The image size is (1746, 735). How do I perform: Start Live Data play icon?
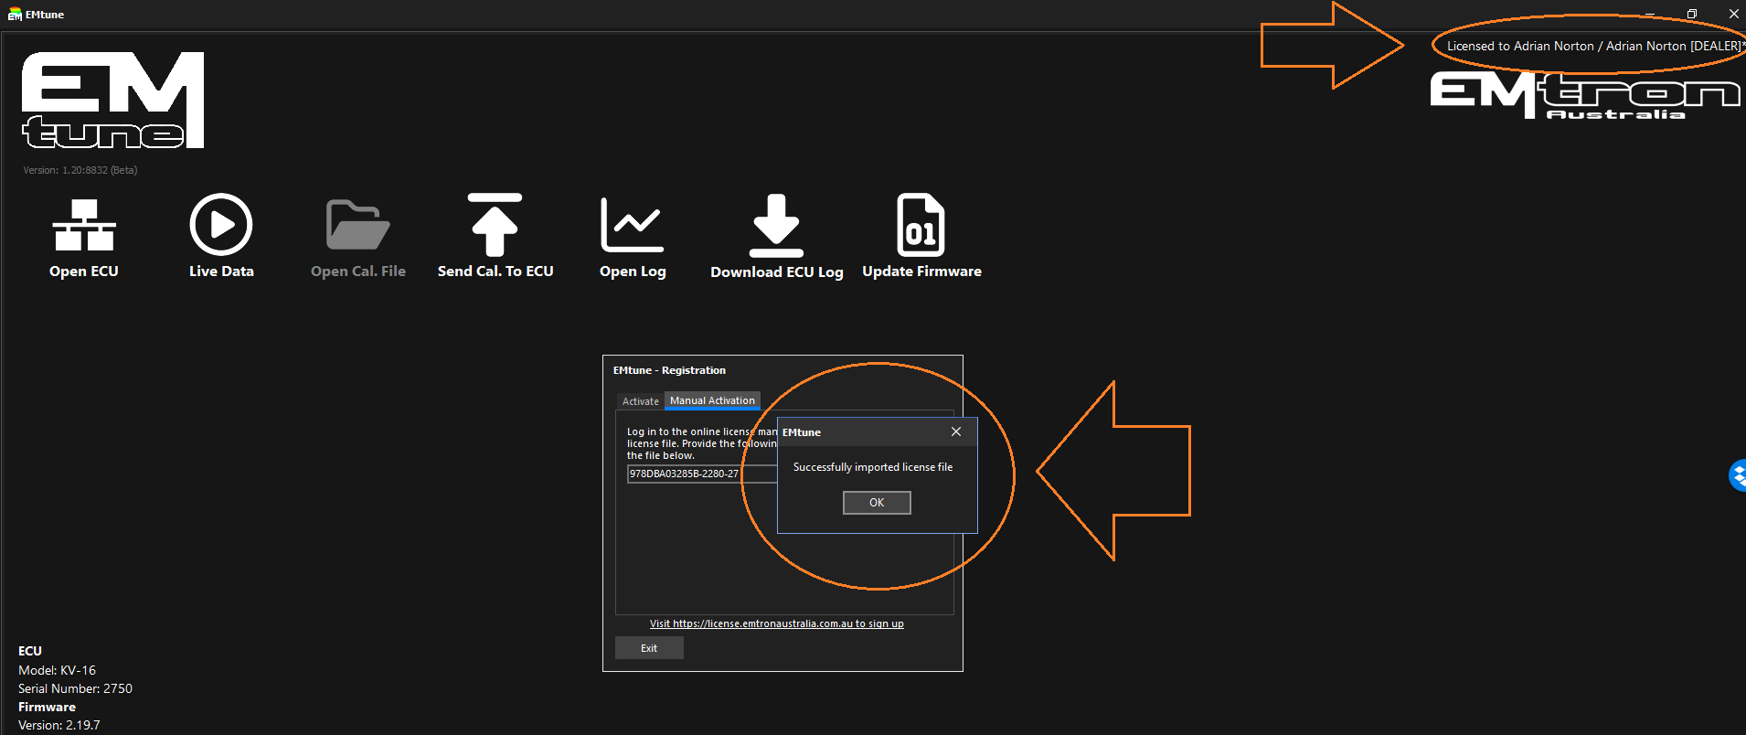click(x=221, y=224)
